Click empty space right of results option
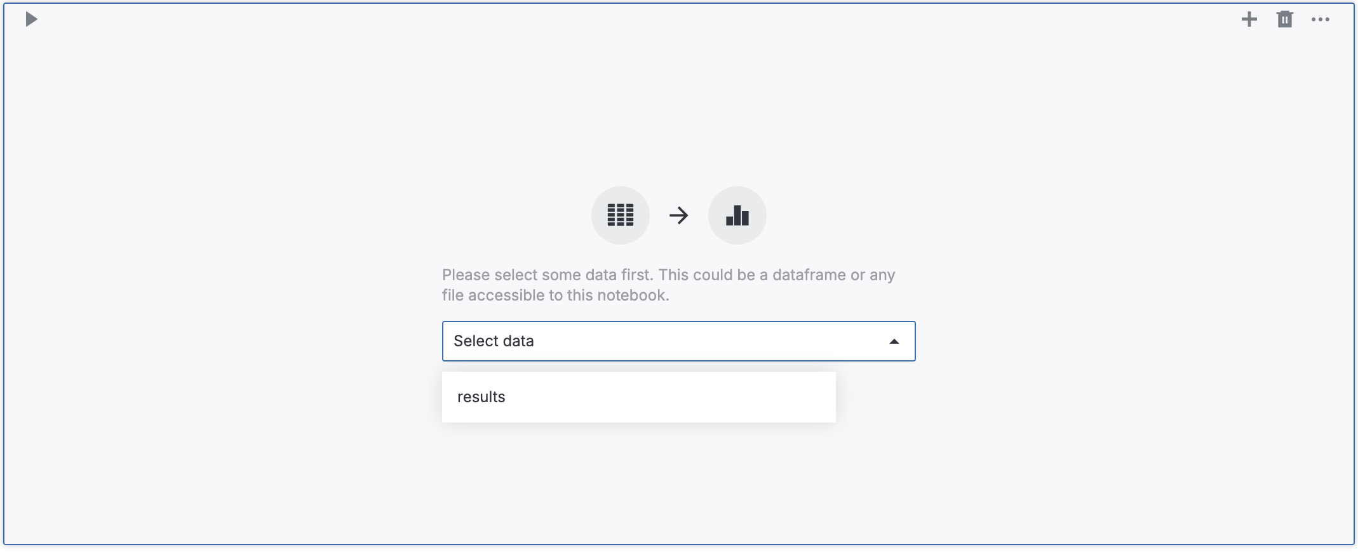Screen dimensions: 1358x554 [699, 397]
